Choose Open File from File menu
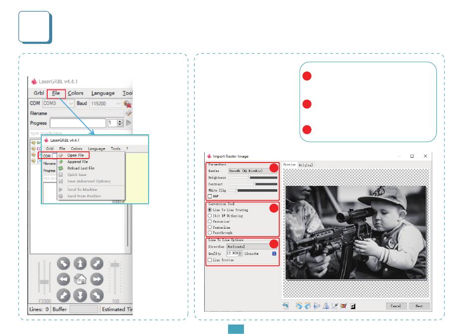 75,155
